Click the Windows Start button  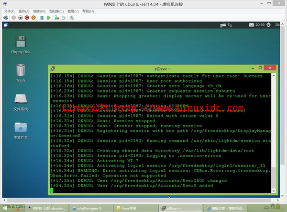(5, 208)
